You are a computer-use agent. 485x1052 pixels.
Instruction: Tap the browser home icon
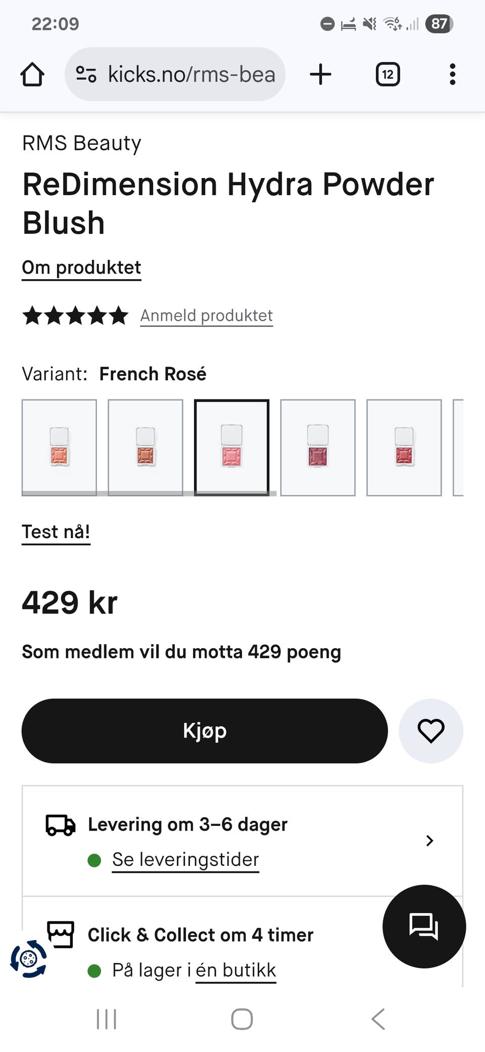point(32,74)
